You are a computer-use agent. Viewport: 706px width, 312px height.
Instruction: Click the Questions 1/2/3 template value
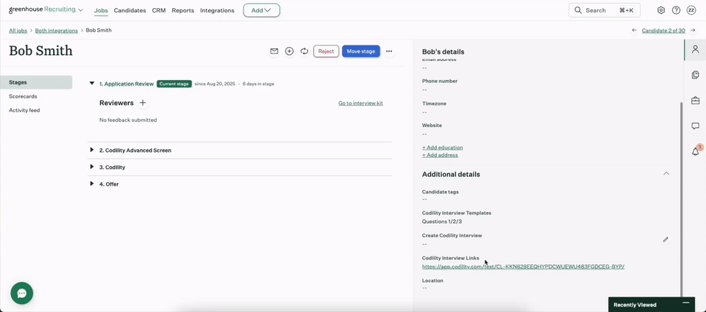(x=442, y=222)
